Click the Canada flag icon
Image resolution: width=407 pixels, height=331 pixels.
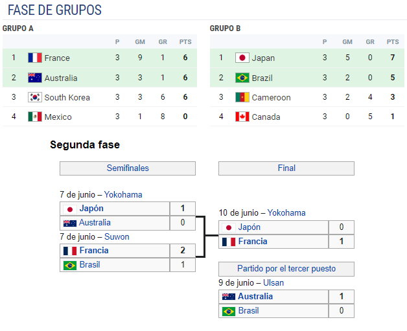242,117
